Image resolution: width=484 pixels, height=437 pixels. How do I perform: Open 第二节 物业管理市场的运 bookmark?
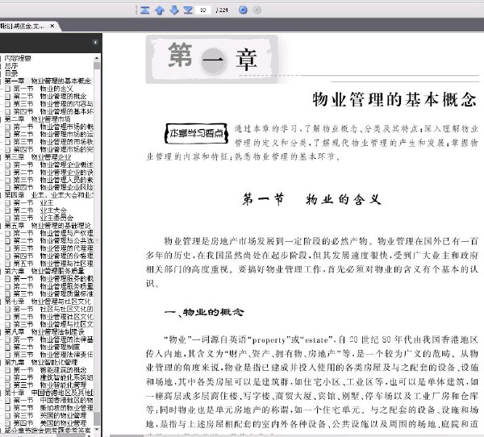point(53,134)
